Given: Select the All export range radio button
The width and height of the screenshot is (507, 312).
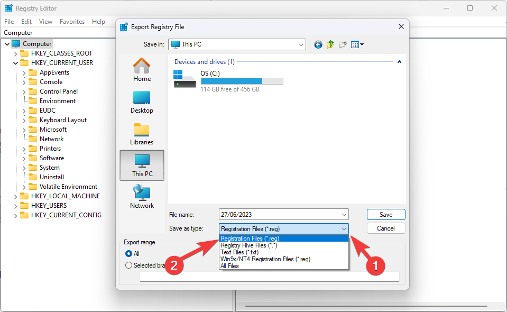Looking at the screenshot, I should coord(128,254).
